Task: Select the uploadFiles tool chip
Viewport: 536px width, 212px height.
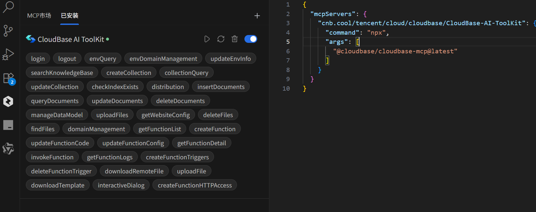Action: tap(112, 115)
